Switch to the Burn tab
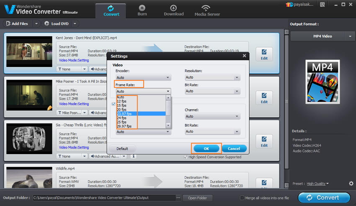 pyautogui.click(x=142, y=10)
